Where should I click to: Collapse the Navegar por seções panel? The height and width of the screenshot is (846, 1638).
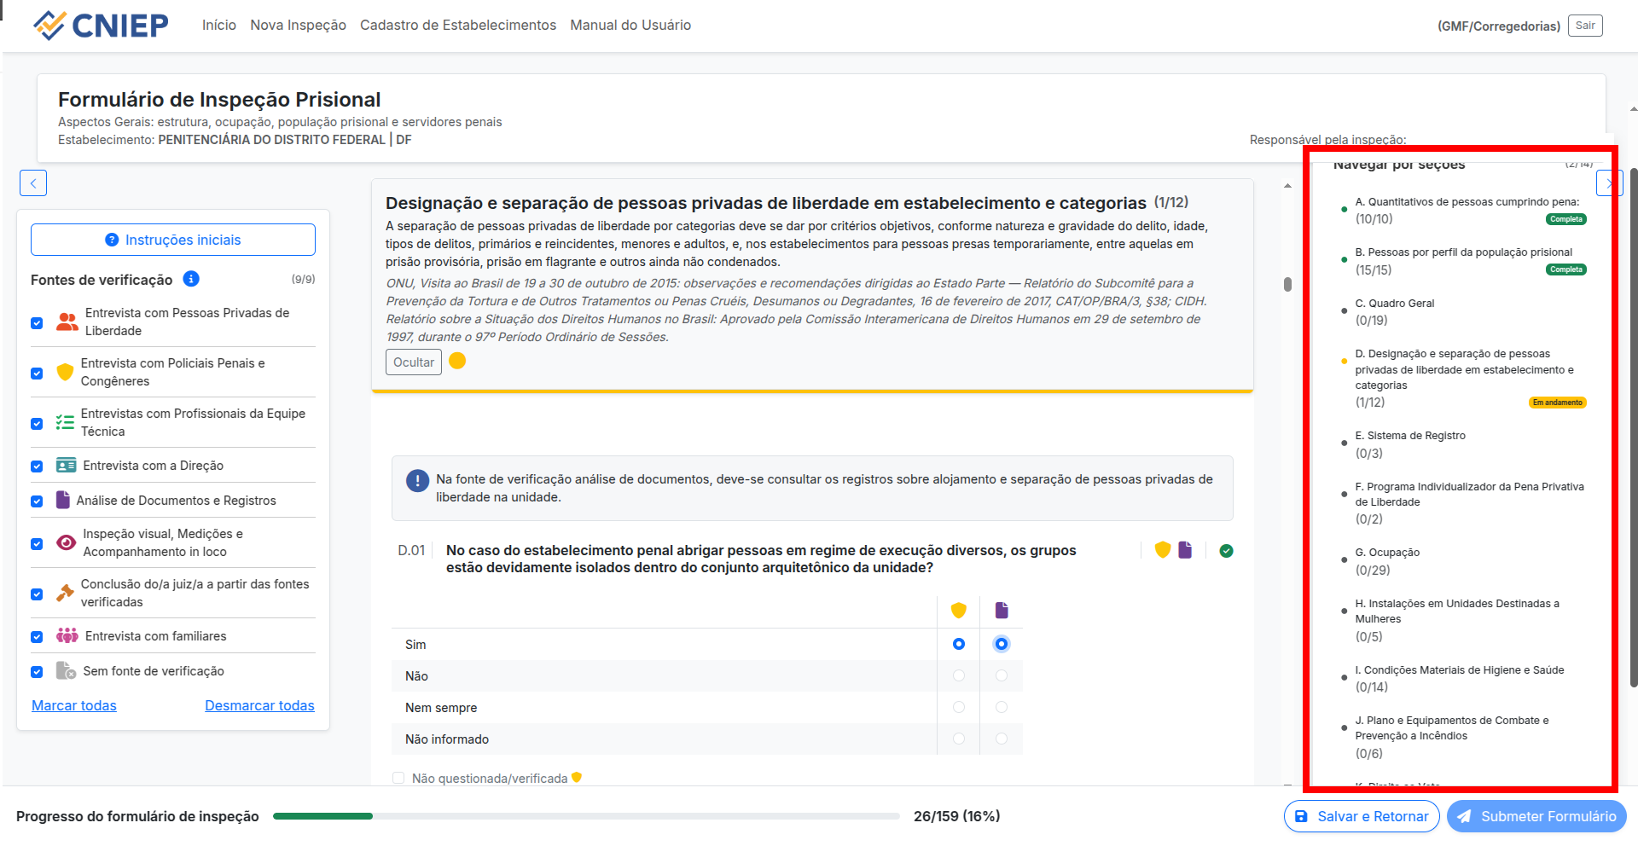[x=1609, y=183]
